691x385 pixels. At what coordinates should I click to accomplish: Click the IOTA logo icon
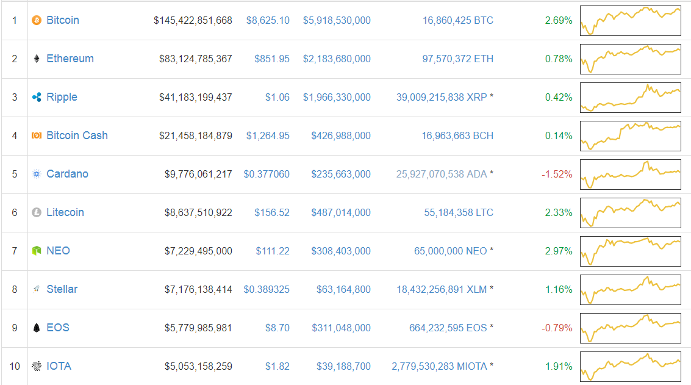pyautogui.click(x=37, y=365)
